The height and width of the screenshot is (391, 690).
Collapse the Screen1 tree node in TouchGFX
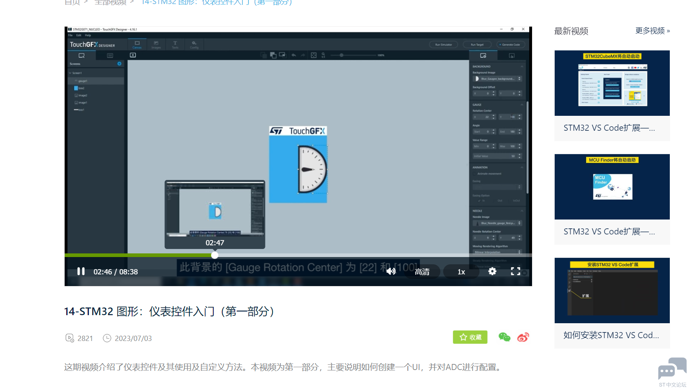tap(70, 73)
